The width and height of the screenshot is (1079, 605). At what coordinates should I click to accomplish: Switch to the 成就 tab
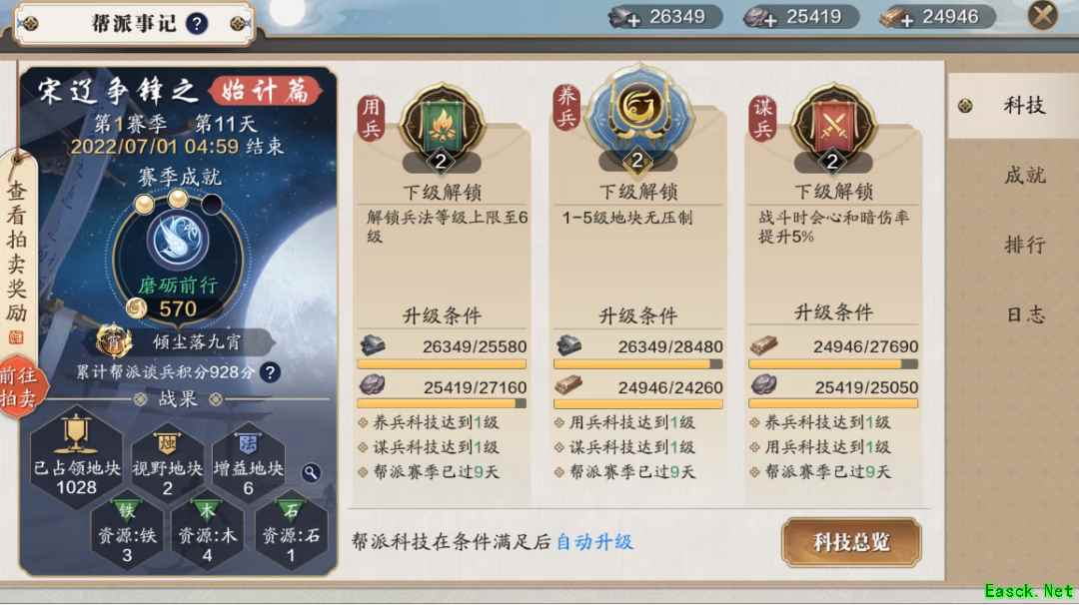(x=1024, y=176)
